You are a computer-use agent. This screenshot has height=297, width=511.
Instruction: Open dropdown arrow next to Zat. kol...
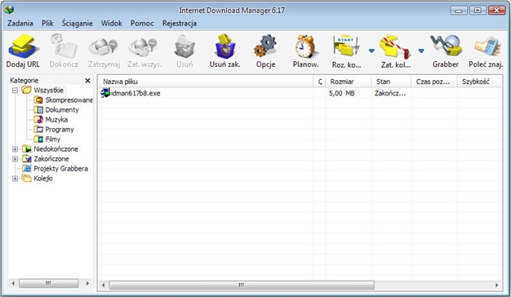click(421, 51)
